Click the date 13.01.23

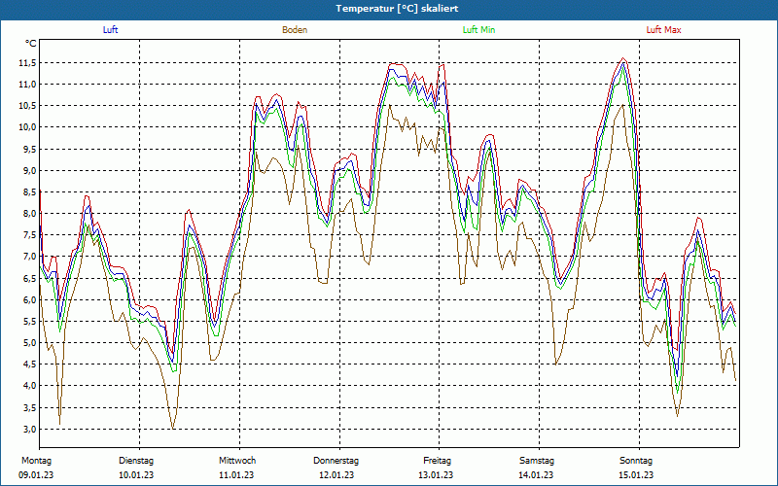point(436,475)
